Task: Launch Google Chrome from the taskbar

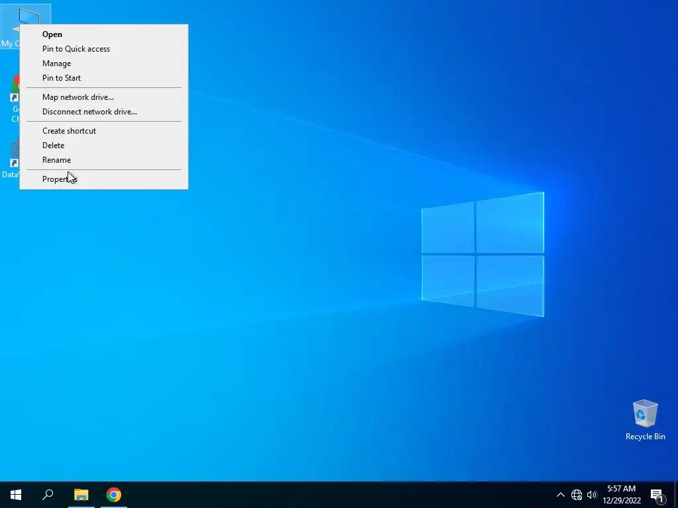Action: [x=114, y=495]
